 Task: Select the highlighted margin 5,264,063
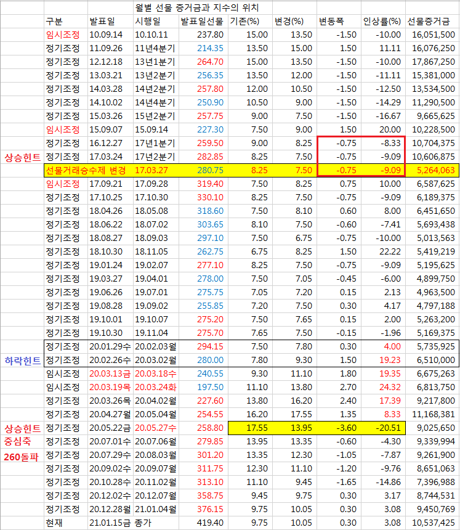tap(436, 170)
